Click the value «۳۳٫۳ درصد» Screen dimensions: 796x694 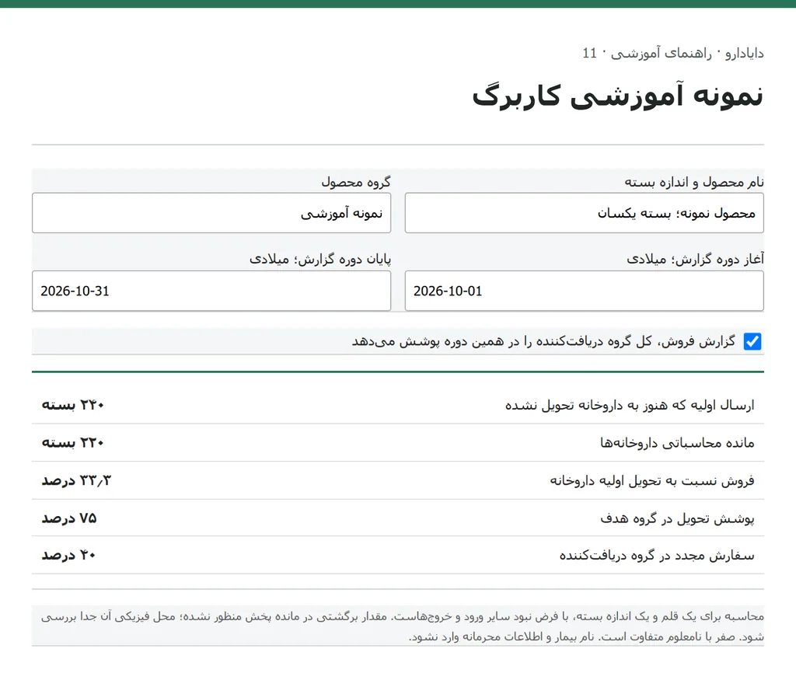click(x=76, y=481)
